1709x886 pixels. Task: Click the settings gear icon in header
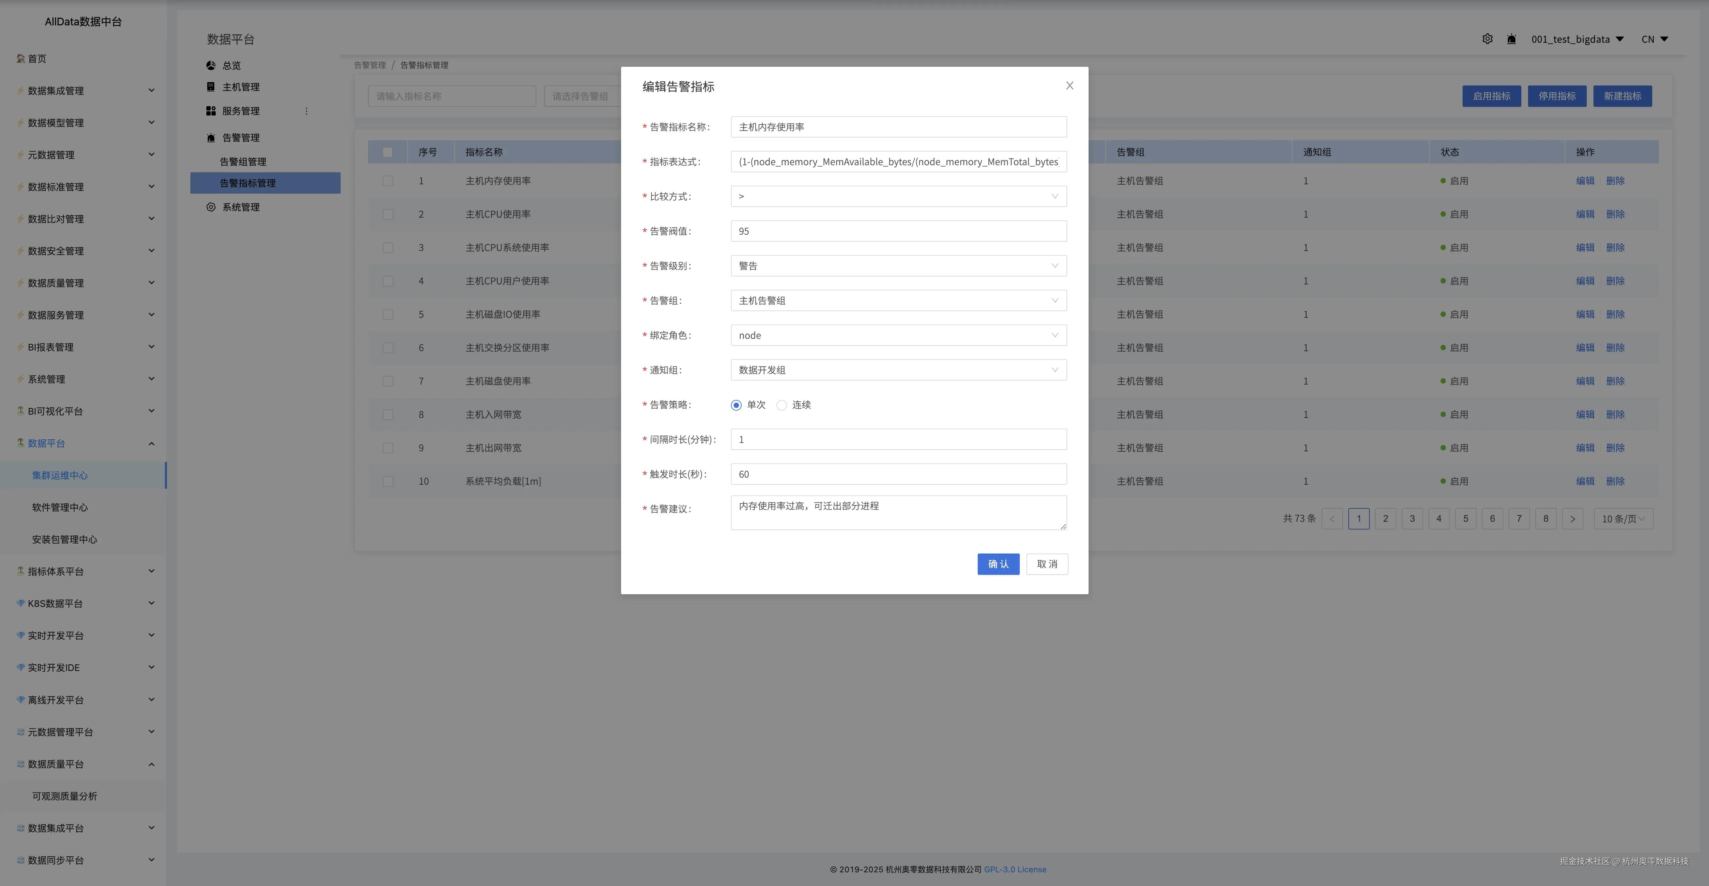coord(1487,39)
